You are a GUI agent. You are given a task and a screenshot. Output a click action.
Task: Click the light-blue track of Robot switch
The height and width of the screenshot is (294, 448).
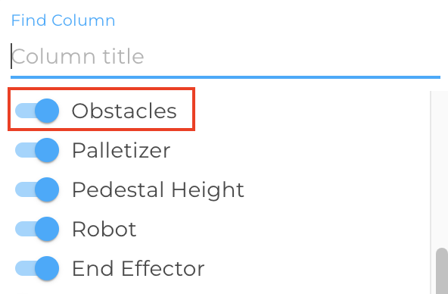pyautogui.click(x=24, y=229)
